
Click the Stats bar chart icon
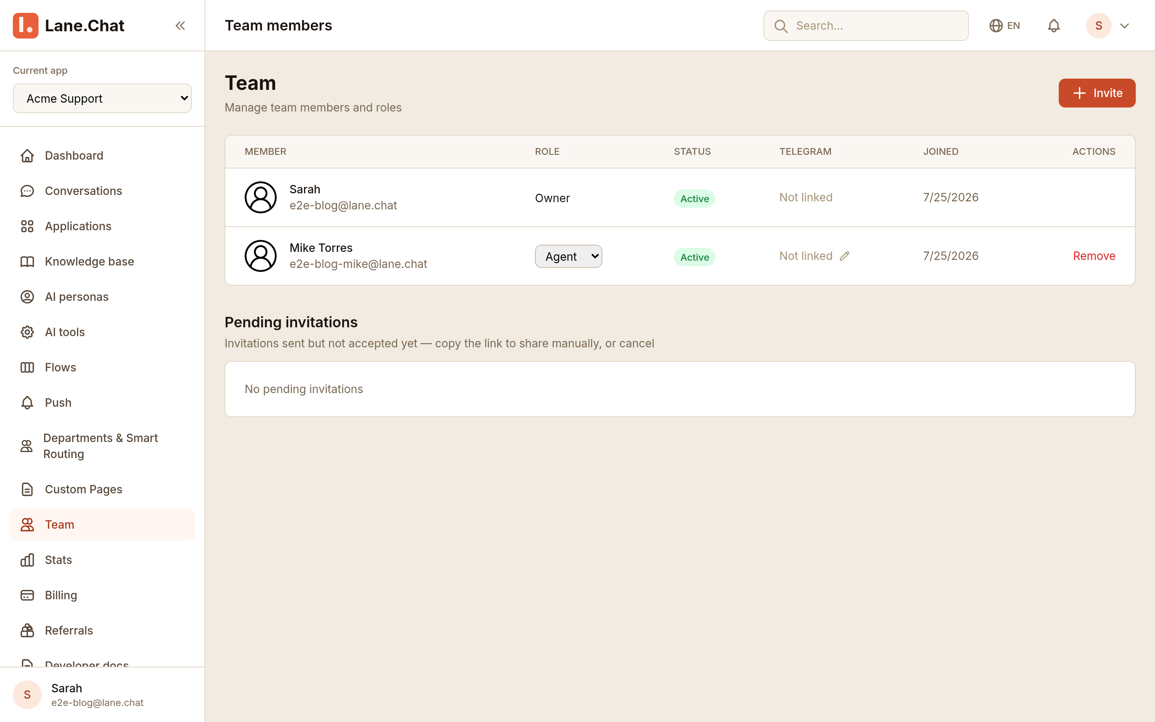[x=27, y=560]
